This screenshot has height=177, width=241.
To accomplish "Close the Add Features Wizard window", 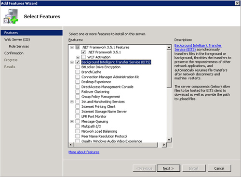I will click(x=237, y=3).
